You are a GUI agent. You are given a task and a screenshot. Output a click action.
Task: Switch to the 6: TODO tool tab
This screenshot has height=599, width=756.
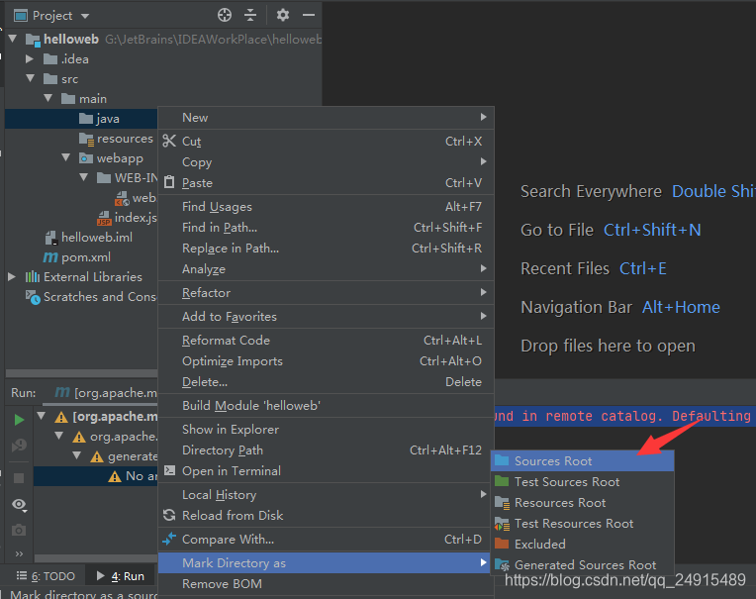(x=46, y=576)
